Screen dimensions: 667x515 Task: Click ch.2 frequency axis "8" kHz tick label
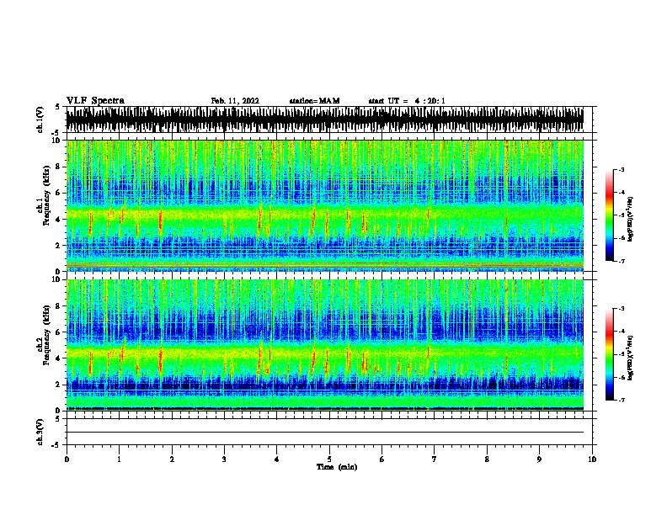pos(58,306)
